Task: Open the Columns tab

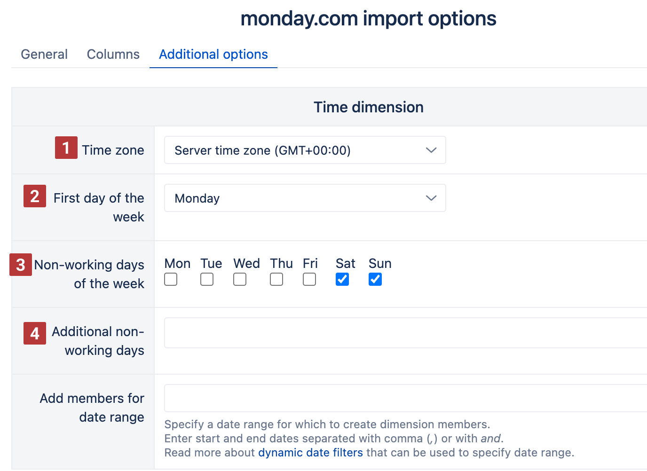Action: [113, 55]
